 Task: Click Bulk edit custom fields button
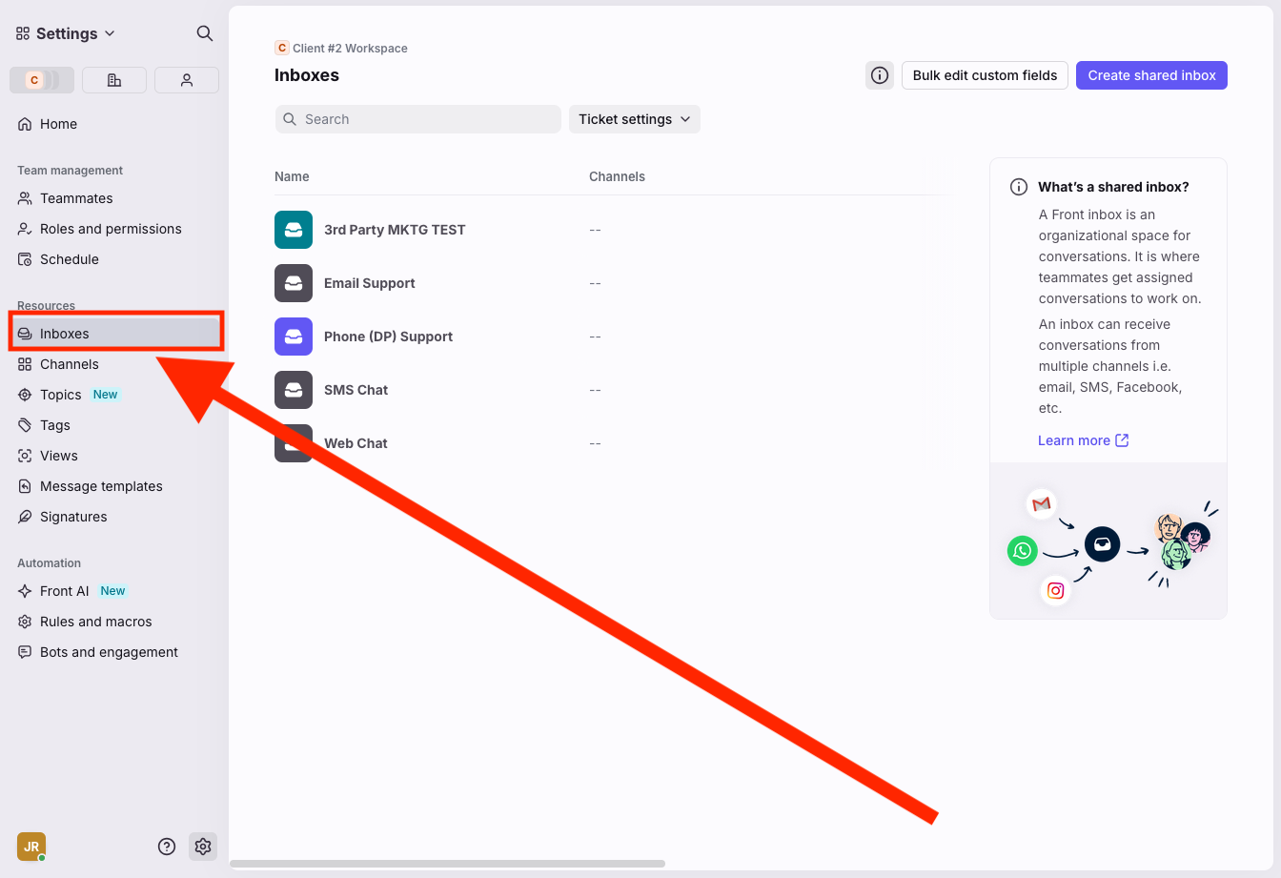click(x=985, y=75)
